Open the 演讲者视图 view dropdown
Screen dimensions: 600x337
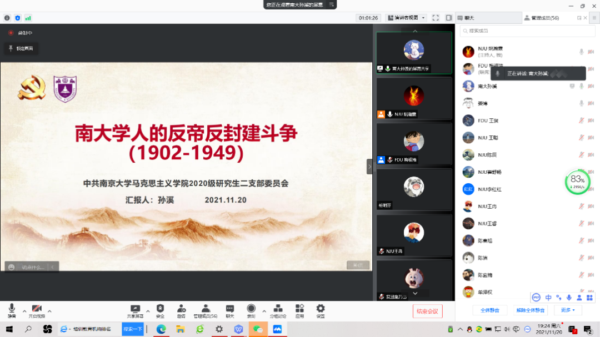pos(406,18)
